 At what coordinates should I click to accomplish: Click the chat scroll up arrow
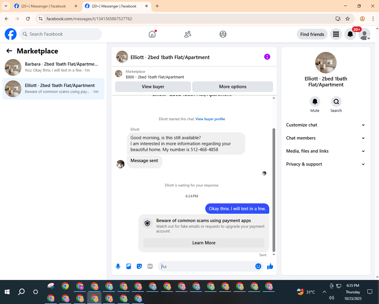click(x=274, y=98)
